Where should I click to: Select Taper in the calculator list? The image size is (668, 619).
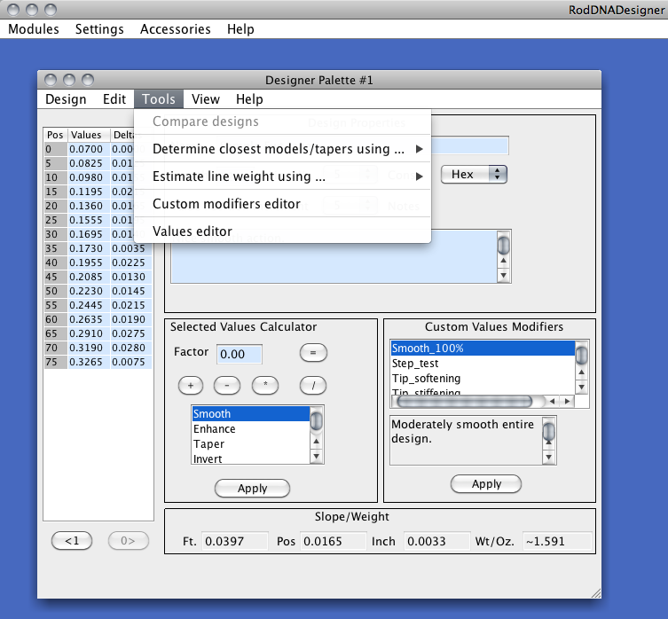[x=251, y=444]
